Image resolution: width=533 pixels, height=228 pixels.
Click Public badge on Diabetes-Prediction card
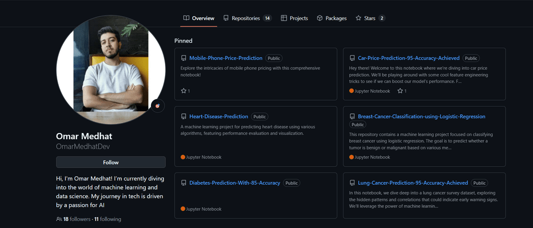(291, 183)
